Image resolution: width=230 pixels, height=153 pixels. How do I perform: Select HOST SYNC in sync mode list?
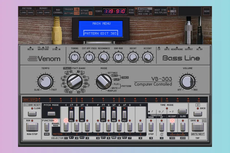tap(144, 11)
